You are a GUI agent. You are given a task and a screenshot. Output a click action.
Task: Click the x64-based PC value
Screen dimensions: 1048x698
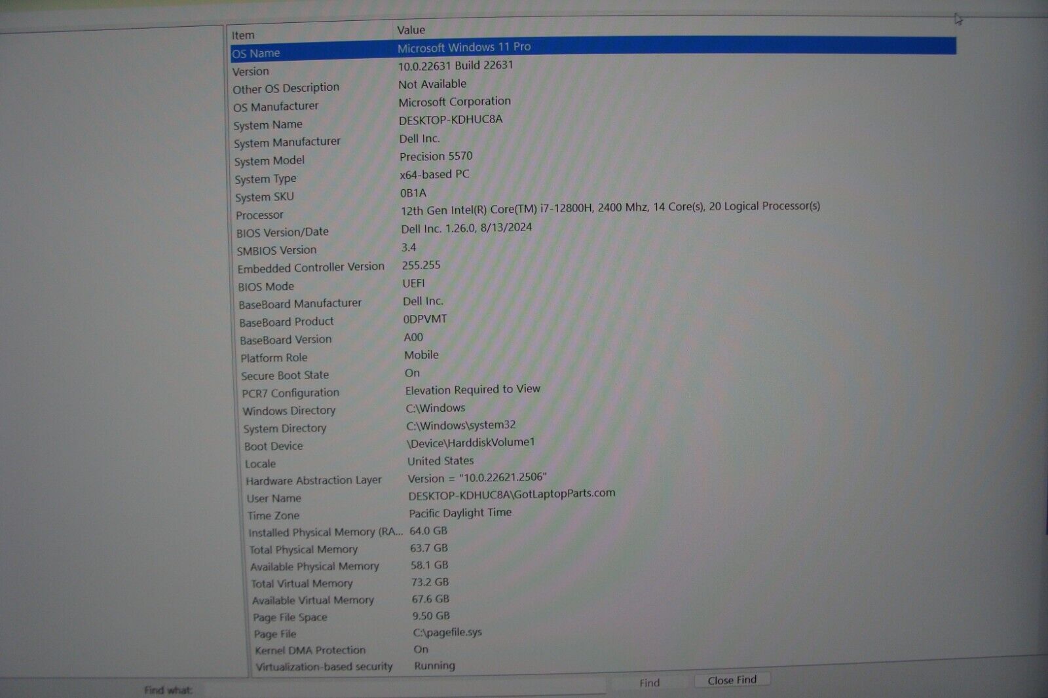[434, 175]
